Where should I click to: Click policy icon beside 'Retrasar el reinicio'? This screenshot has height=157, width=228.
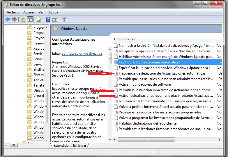pos(116,112)
